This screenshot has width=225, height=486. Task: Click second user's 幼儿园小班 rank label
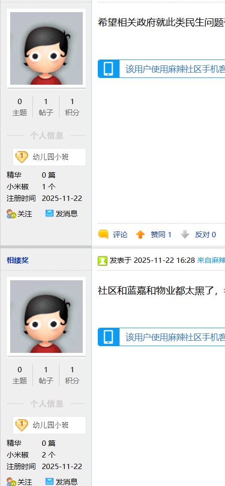[51, 425]
